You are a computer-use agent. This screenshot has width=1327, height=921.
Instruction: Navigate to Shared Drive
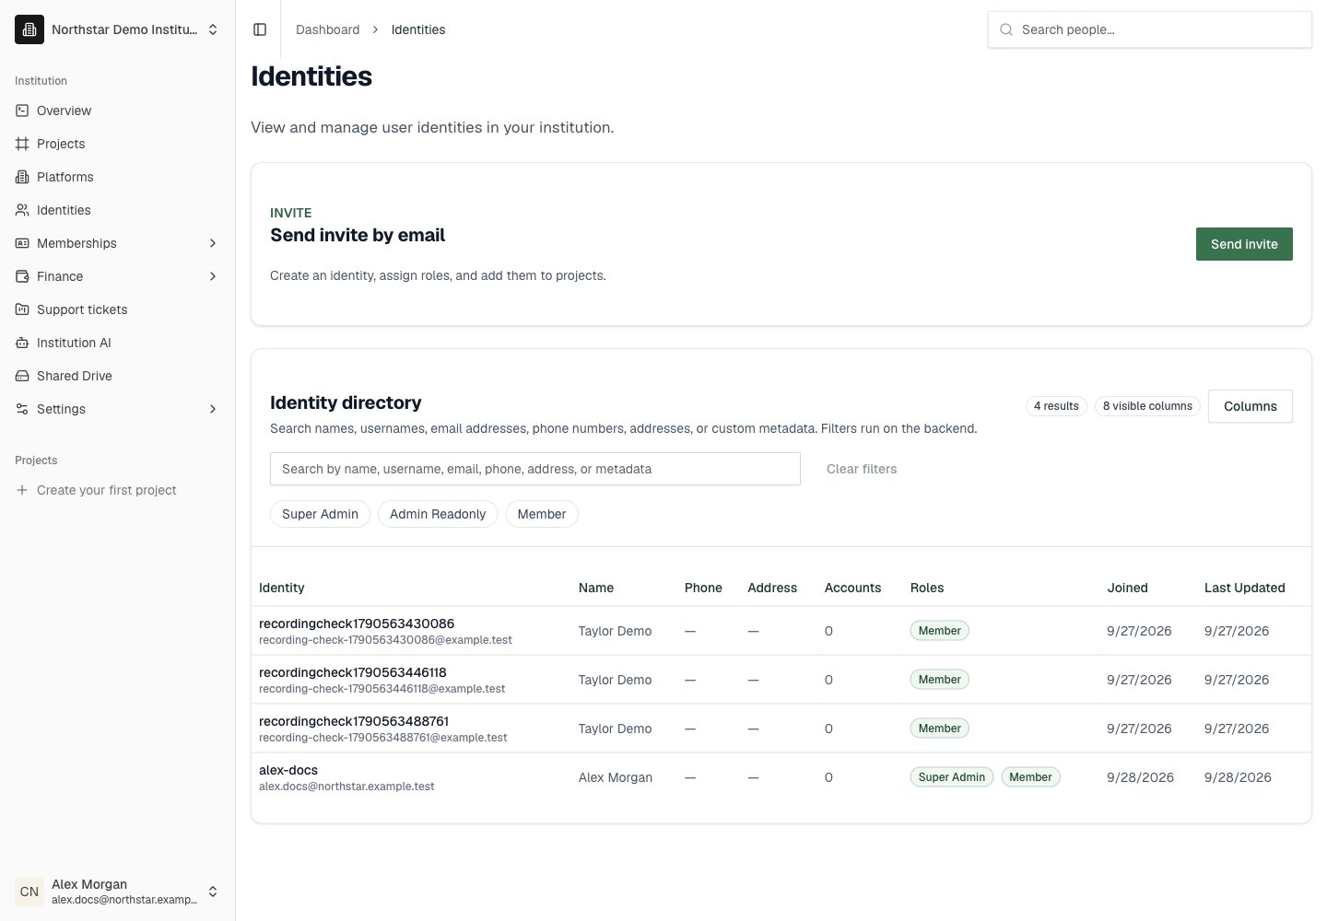point(118,376)
